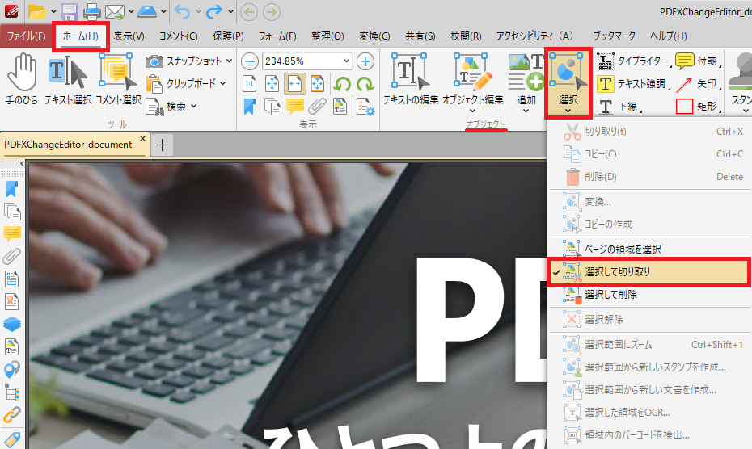Open the links pane in left sidebar
This screenshot has width=752, height=449.
point(11,414)
